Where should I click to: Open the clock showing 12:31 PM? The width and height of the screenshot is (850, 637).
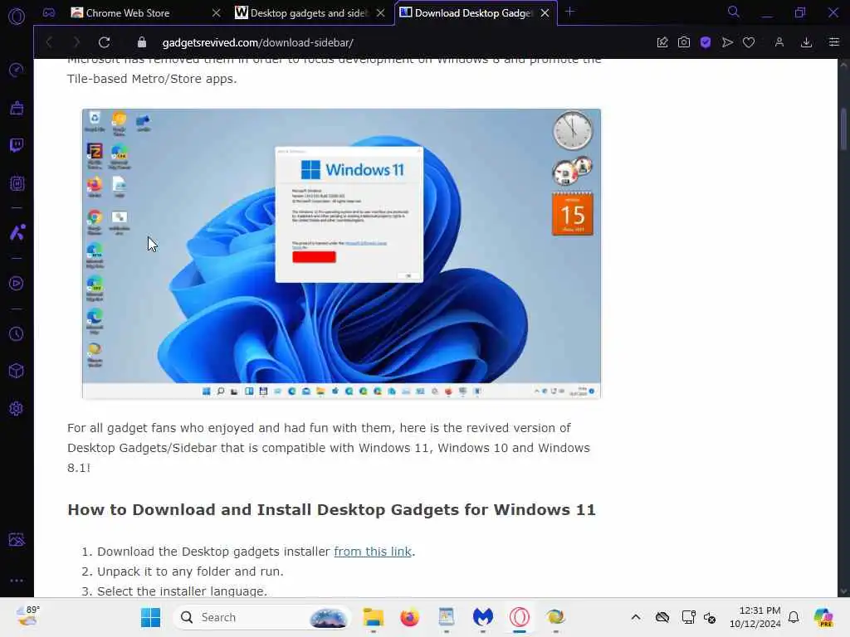tap(755, 617)
